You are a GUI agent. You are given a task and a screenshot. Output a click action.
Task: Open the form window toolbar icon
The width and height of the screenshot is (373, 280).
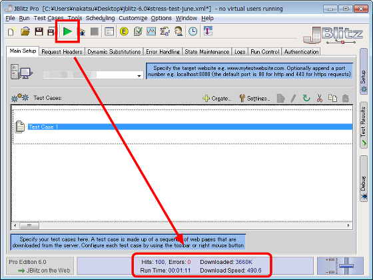pyautogui.click(x=109, y=31)
